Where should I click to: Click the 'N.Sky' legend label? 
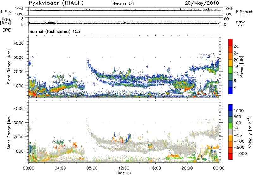tap(6, 12)
